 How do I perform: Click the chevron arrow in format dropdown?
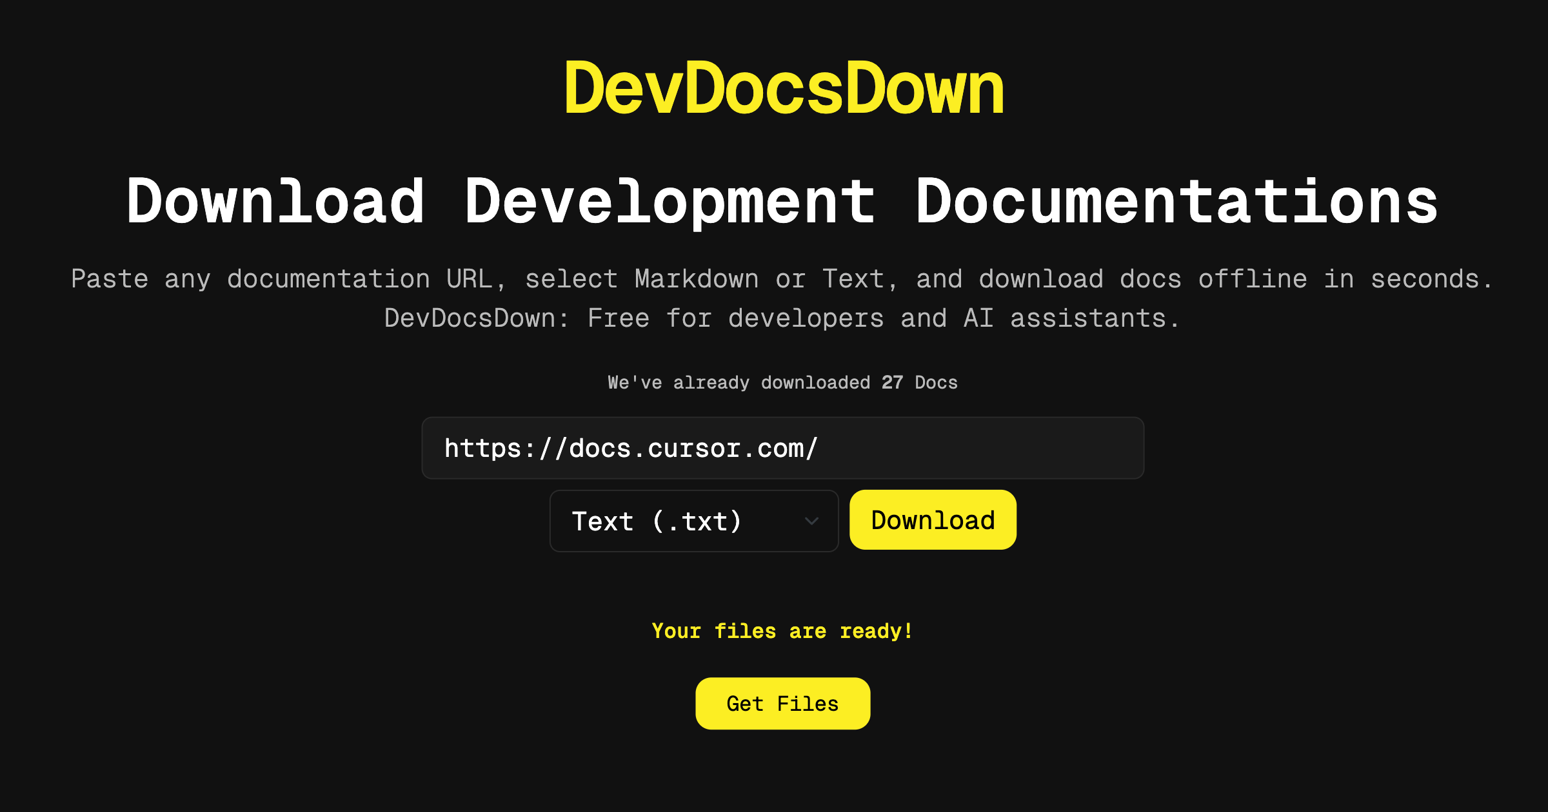811,521
